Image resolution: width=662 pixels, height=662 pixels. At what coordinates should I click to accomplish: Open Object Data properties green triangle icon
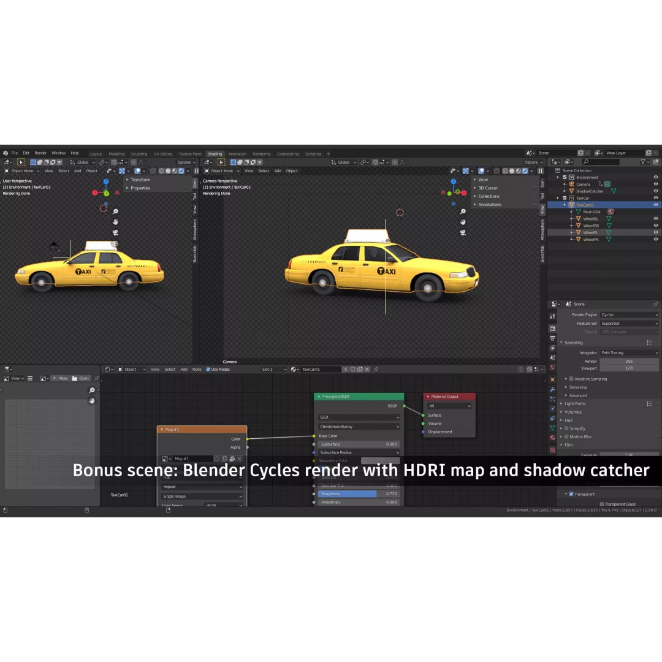click(553, 428)
